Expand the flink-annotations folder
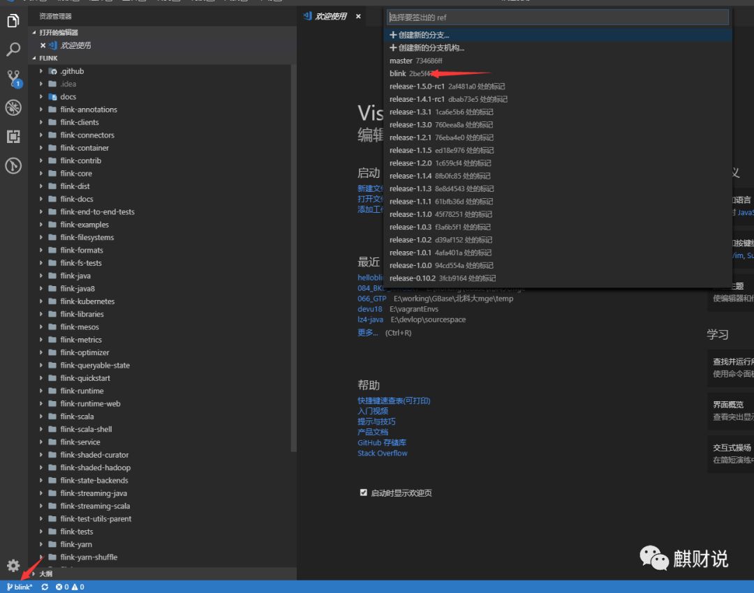 point(41,110)
